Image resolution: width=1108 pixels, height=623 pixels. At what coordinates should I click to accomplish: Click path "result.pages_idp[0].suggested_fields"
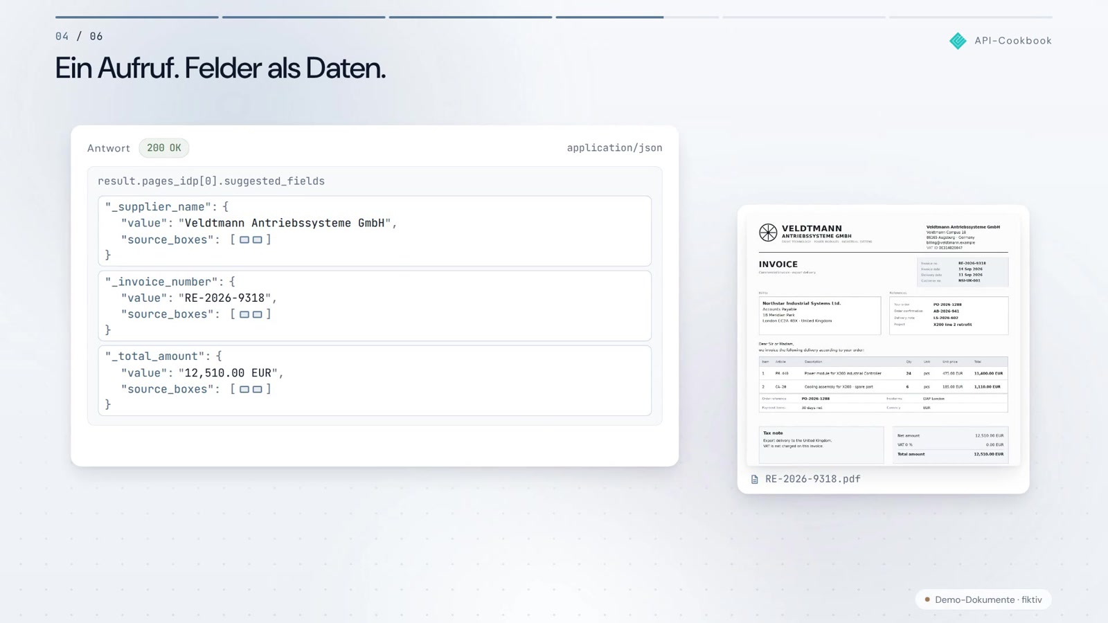pos(211,181)
